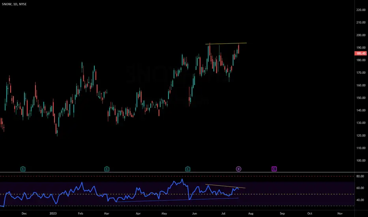368x217 pixels.
Task: Click the Sep label on time axis
Action: (282, 213)
